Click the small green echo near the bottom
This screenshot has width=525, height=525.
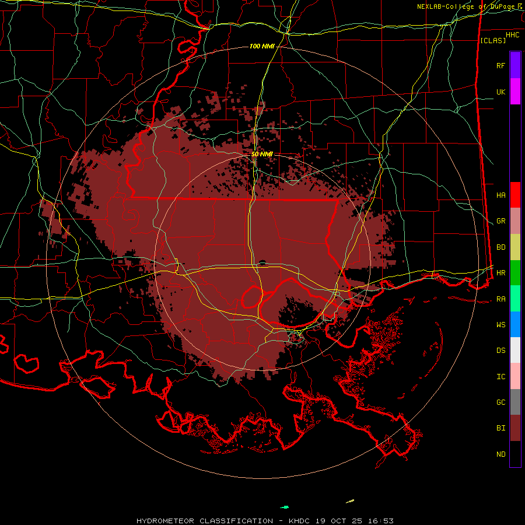pos(285,508)
